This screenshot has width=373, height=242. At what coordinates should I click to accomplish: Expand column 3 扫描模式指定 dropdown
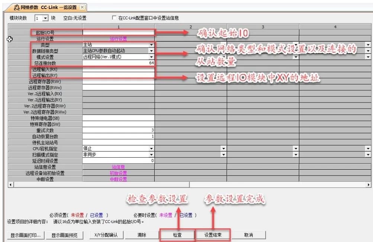296,155
